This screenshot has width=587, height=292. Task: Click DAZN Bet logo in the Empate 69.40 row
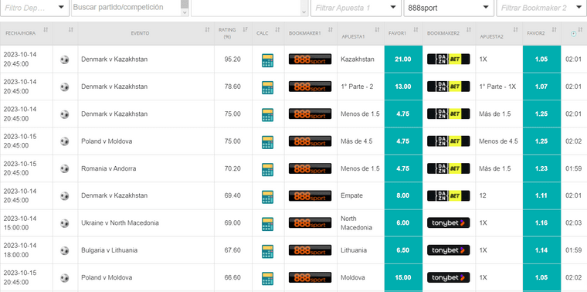click(x=449, y=195)
